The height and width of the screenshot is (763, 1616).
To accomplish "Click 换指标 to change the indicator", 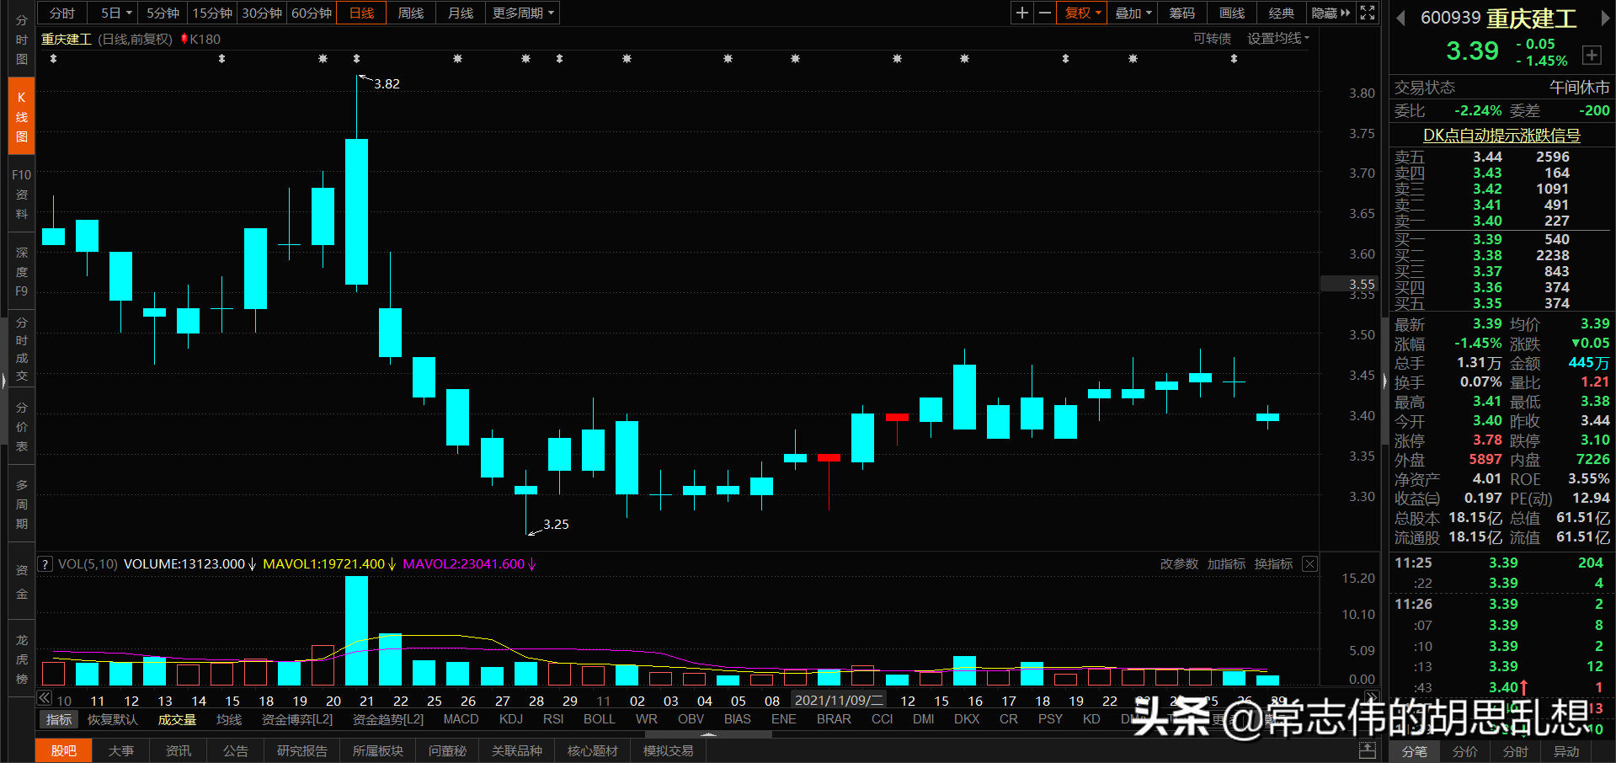I will click(x=1273, y=564).
